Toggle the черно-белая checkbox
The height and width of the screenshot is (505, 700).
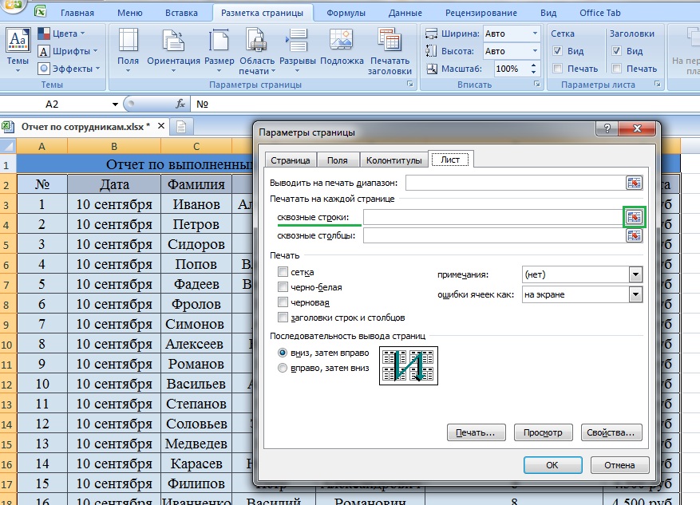(283, 287)
